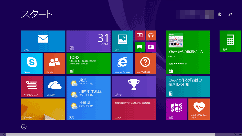Viewport: 242px width, 136px height.
Task: Open the Food & Drink recipe tile
Action: coord(188,86)
